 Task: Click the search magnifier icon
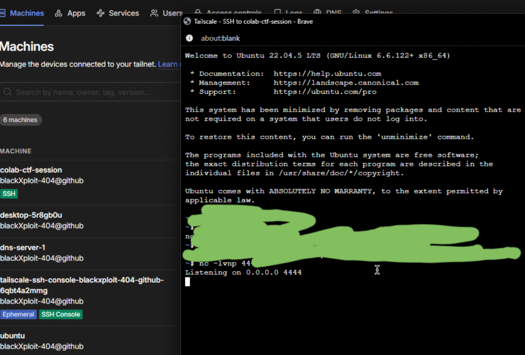(7, 92)
